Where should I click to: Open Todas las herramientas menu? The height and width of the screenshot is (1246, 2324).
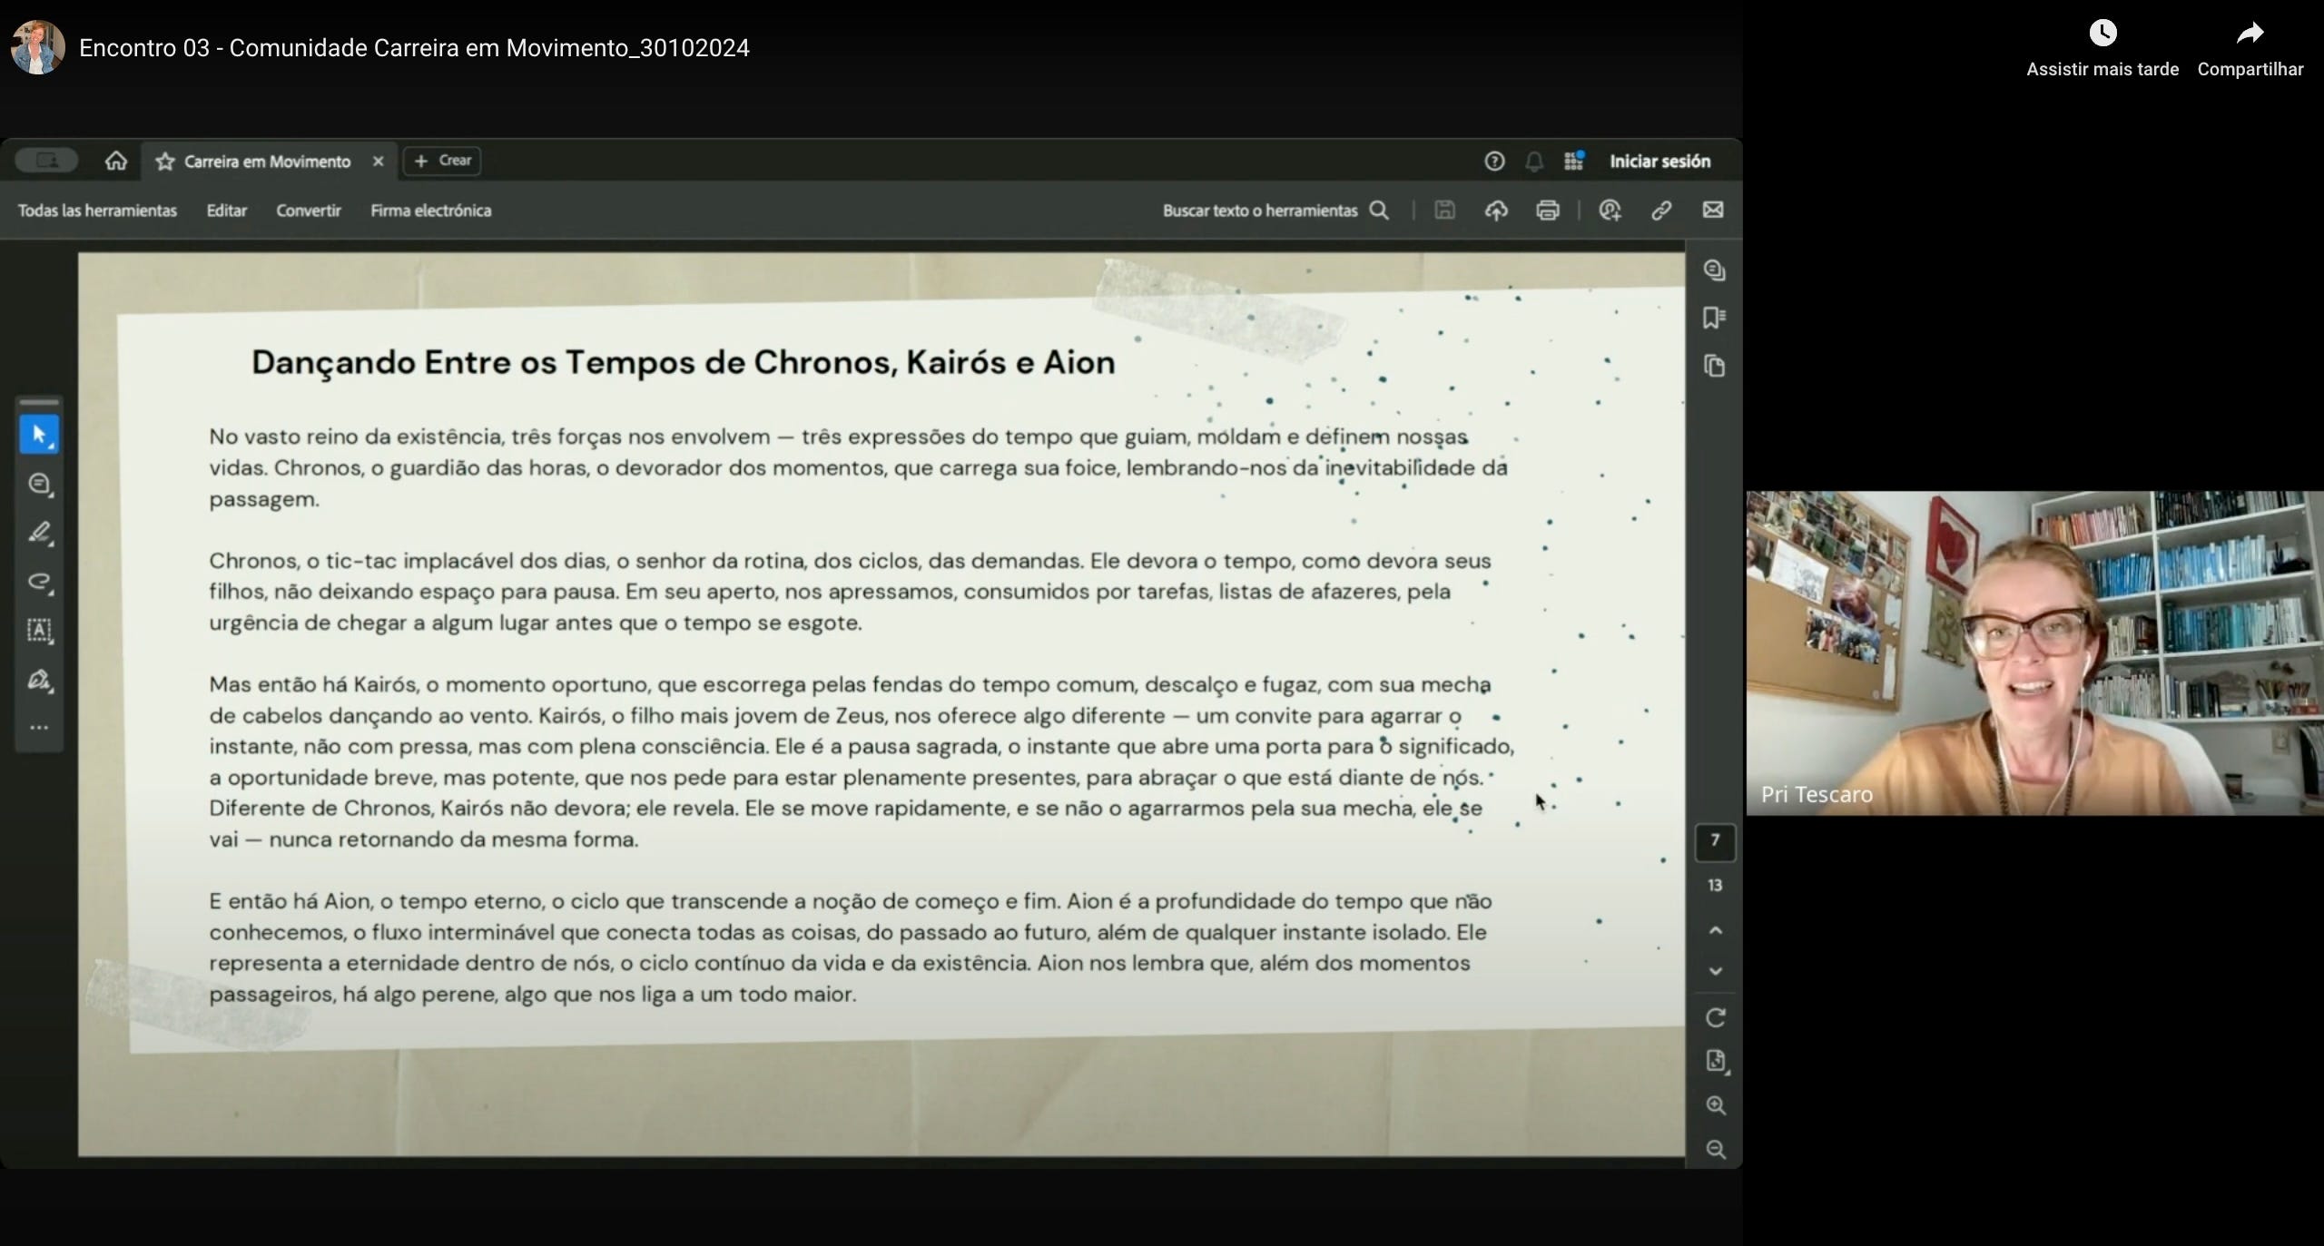(x=97, y=211)
